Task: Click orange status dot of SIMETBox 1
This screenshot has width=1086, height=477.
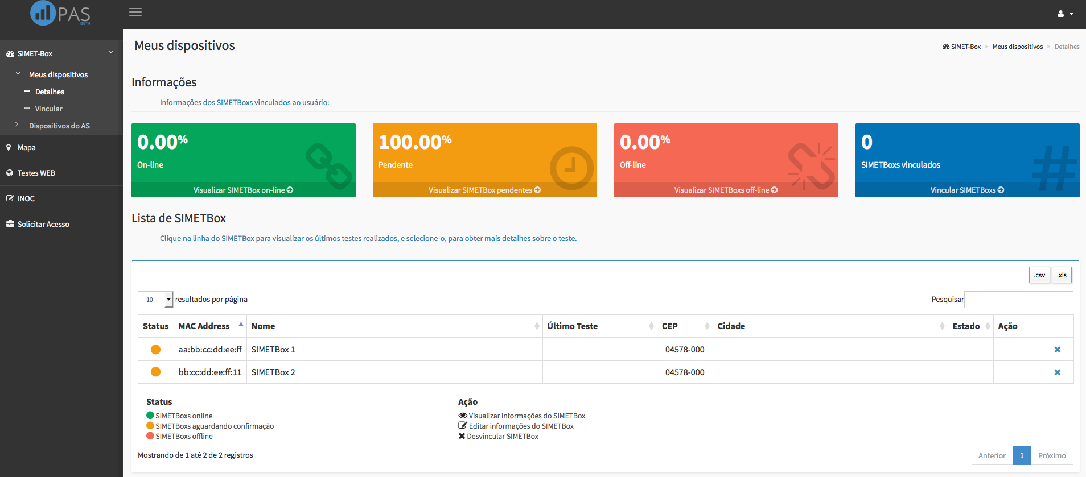Action: 155,350
